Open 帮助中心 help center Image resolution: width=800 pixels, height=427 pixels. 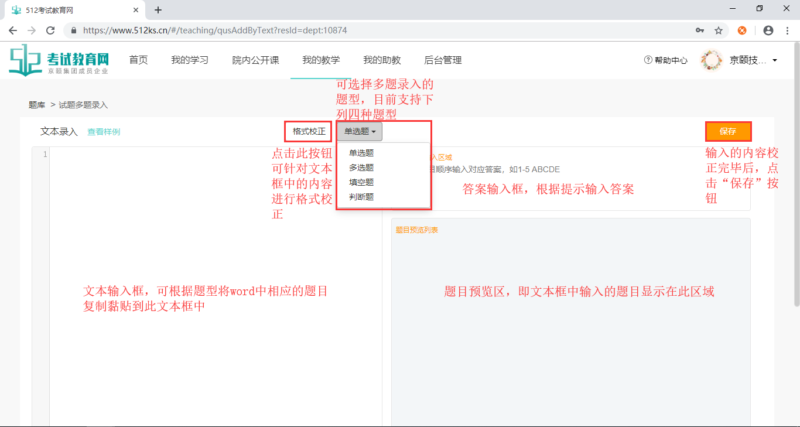[666, 60]
